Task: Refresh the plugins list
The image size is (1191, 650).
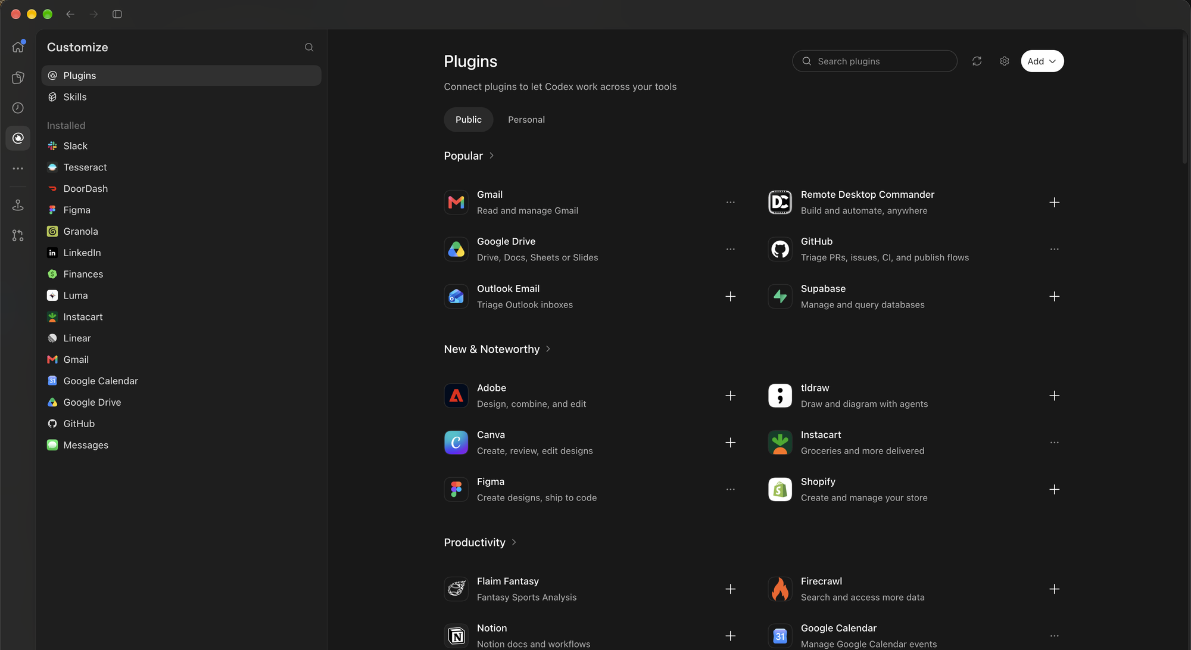Action: (x=977, y=61)
